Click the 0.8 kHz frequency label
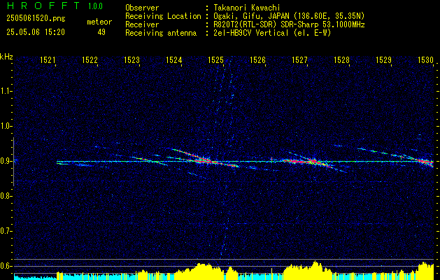 click(x=6, y=196)
